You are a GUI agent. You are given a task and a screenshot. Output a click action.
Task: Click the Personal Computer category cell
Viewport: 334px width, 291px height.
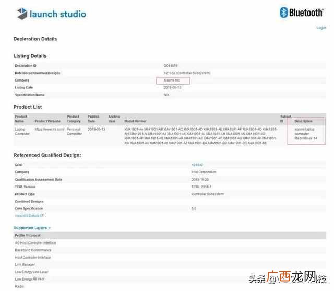[x=74, y=132]
